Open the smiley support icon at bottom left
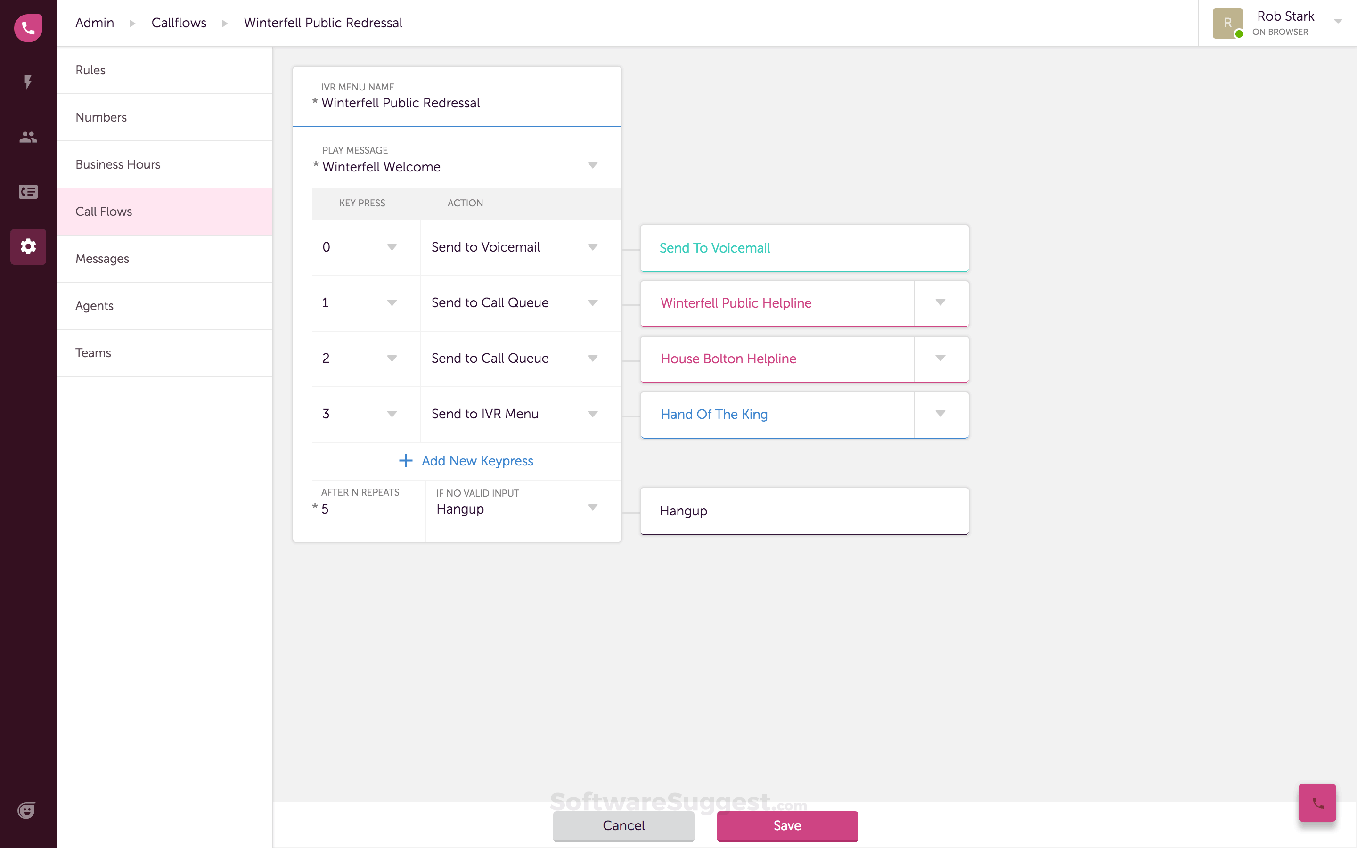 click(26, 810)
